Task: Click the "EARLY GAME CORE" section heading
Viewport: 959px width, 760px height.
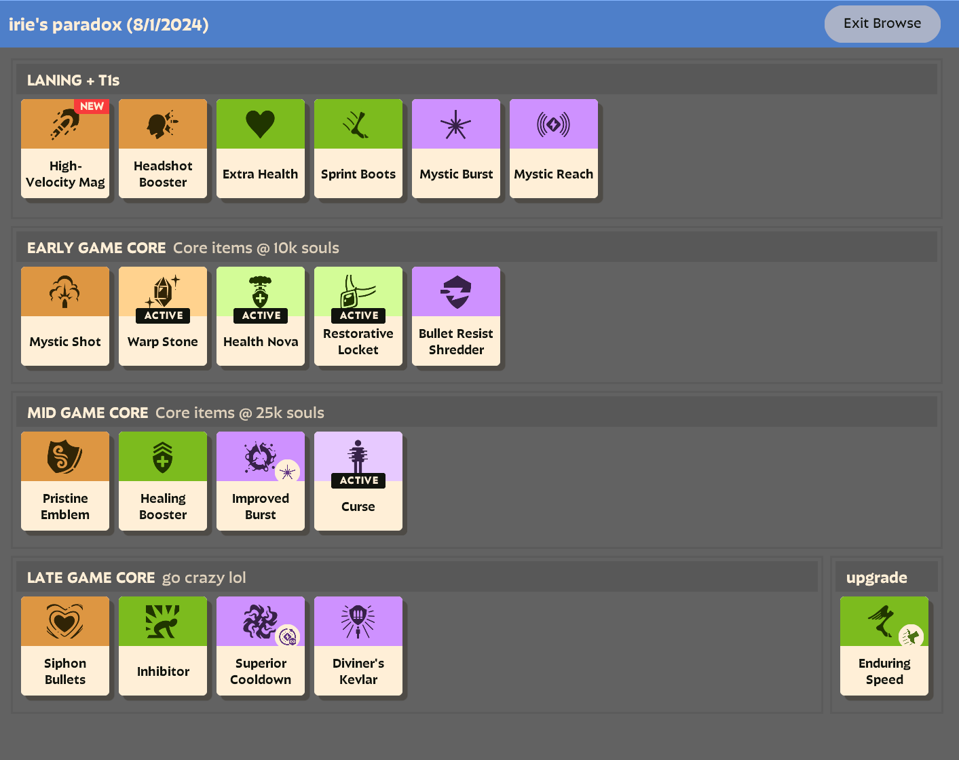Action: click(x=96, y=248)
